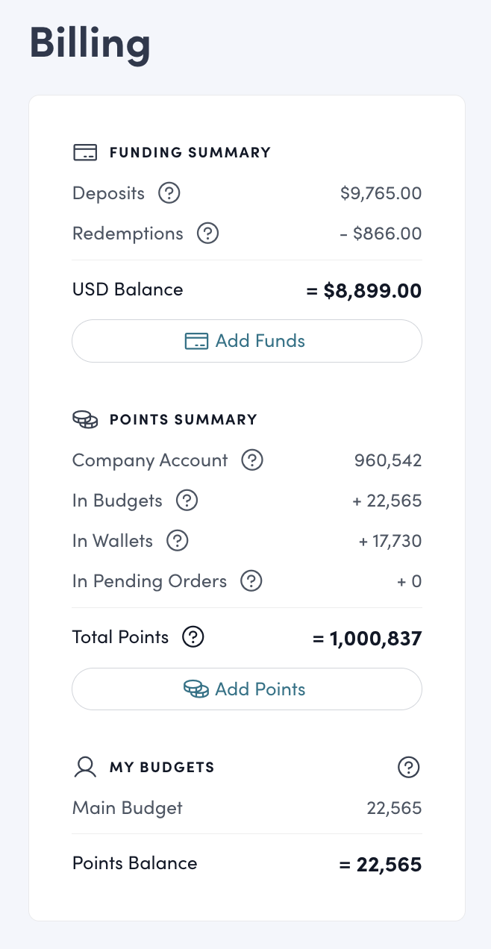Open the In Budgets help tooltip
The height and width of the screenshot is (949, 491).
coord(186,501)
